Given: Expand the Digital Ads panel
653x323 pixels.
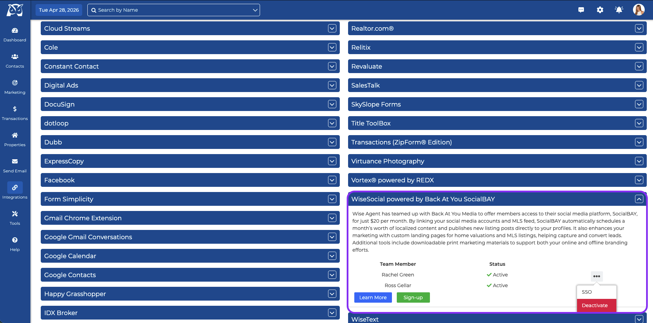Looking at the screenshot, I should pos(332,85).
